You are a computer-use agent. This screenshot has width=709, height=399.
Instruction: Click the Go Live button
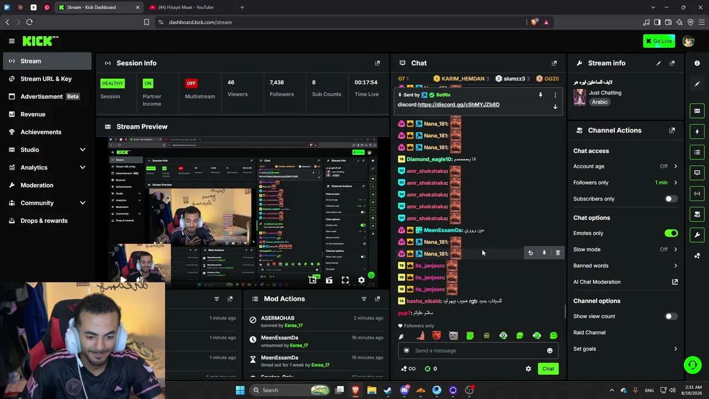(659, 41)
